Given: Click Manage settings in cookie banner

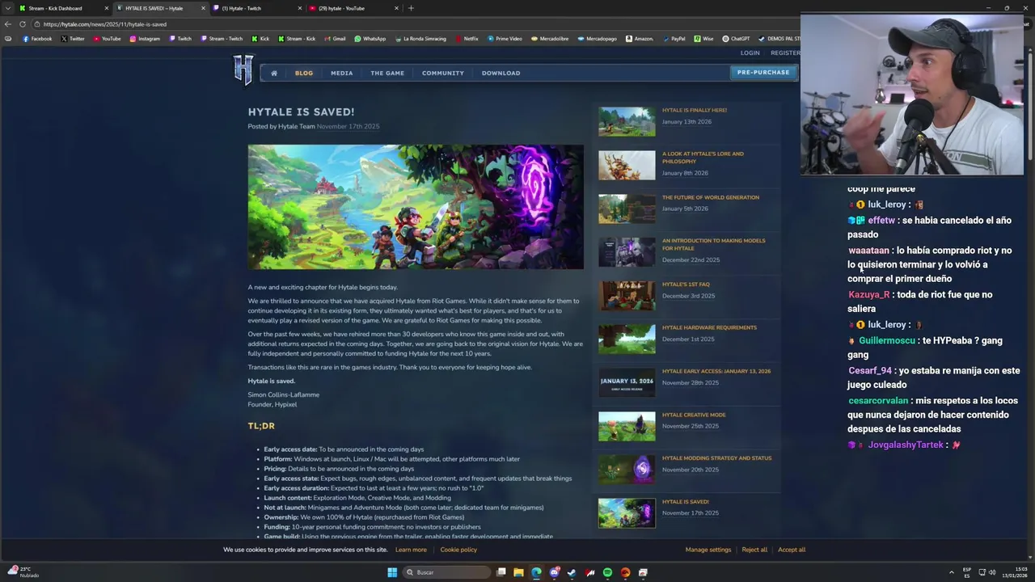Looking at the screenshot, I should [708, 550].
